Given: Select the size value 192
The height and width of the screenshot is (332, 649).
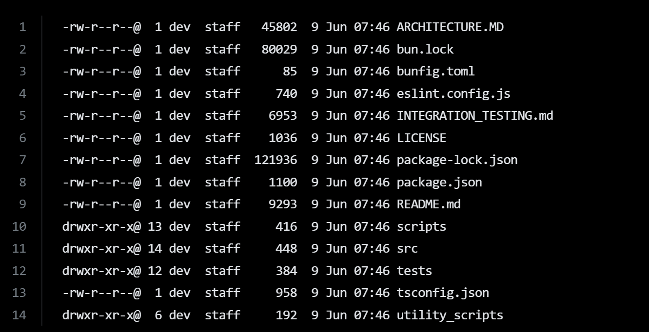Looking at the screenshot, I should coord(286,315).
